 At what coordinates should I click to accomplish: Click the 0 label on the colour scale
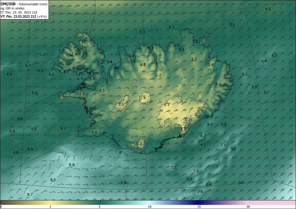click(x=1, y=207)
